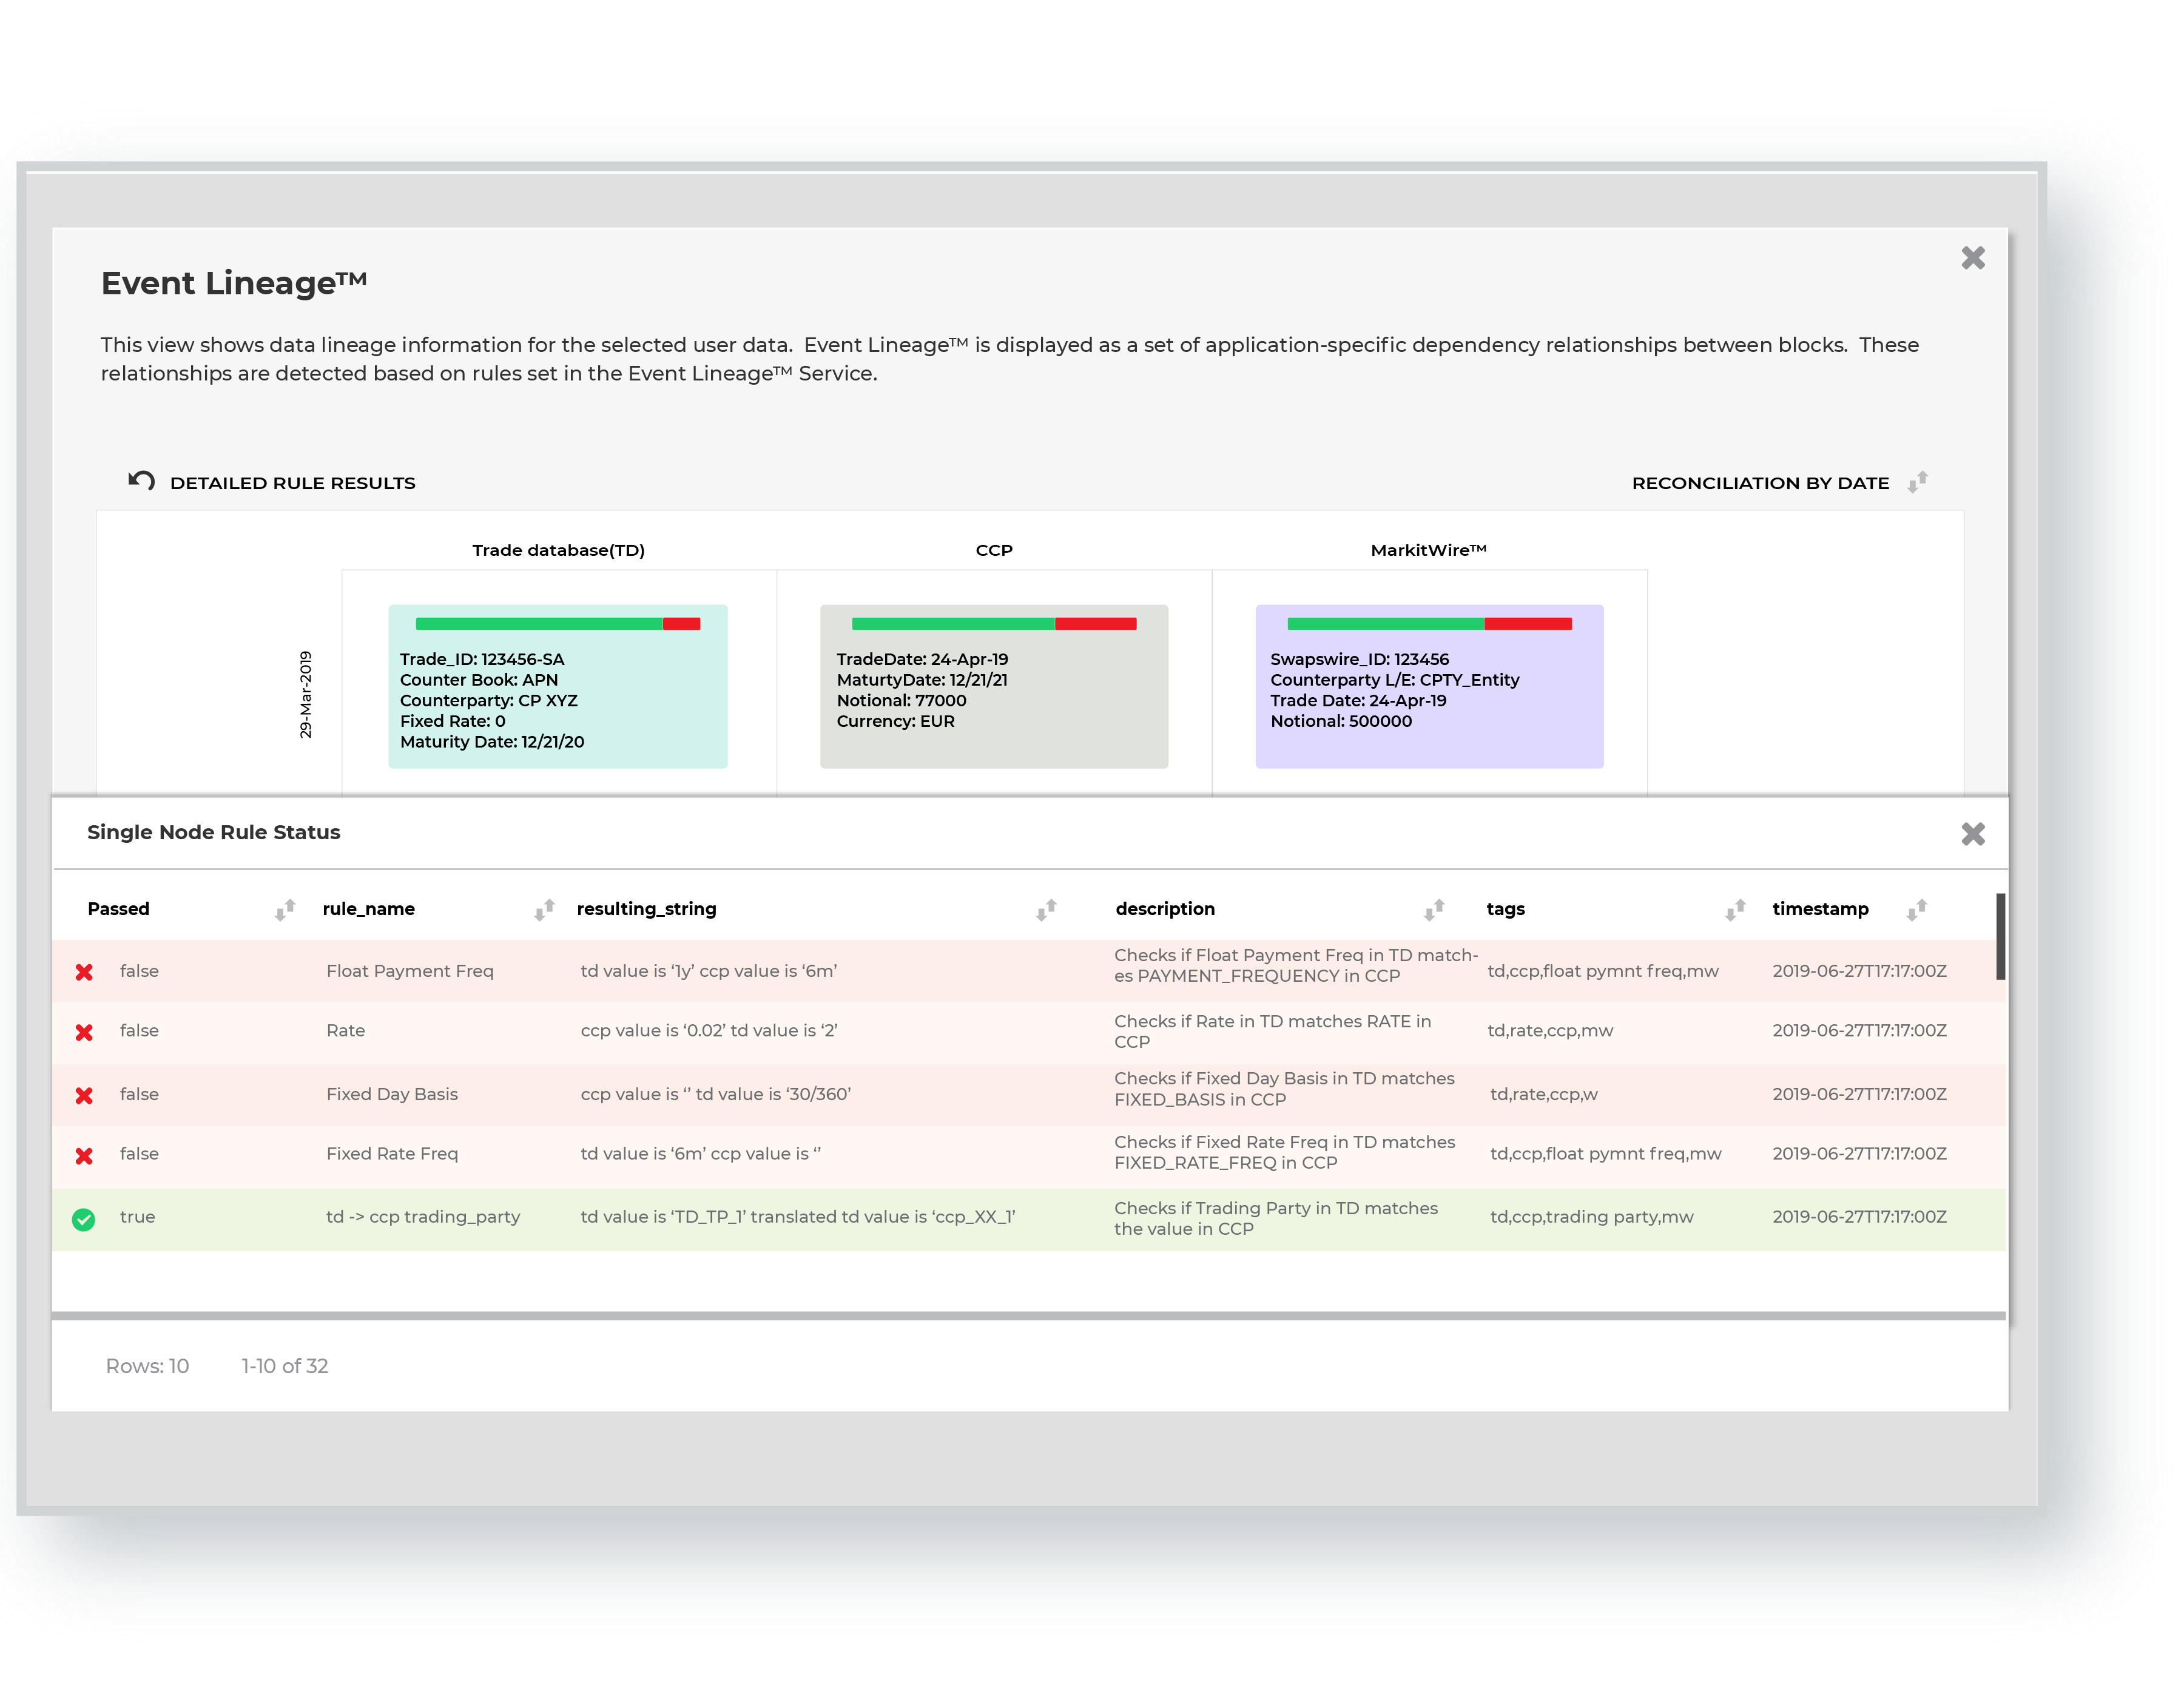Image resolution: width=2184 pixels, height=1699 pixels.
Task: Open the Trade database node card
Action: tap(557, 700)
